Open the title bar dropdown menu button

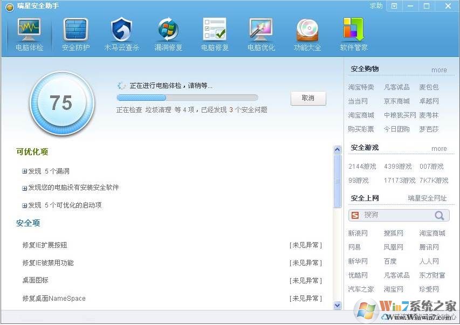pyautogui.click(x=394, y=6)
